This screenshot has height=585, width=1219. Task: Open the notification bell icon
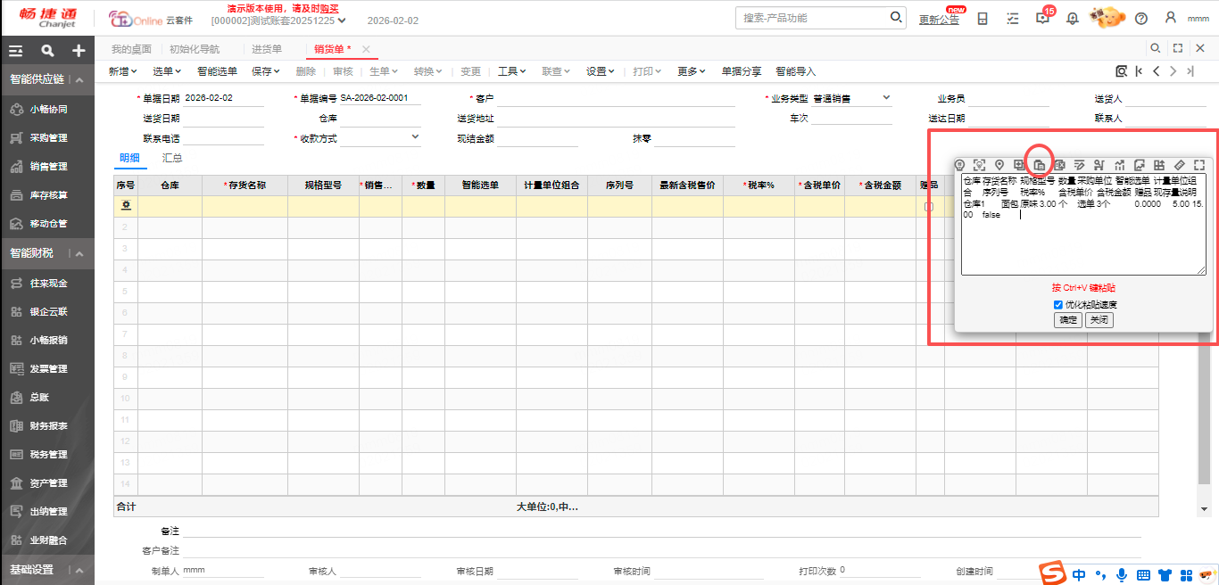click(x=1072, y=19)
